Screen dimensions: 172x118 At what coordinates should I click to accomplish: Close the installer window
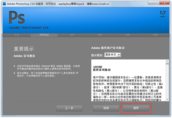(165, 3)
